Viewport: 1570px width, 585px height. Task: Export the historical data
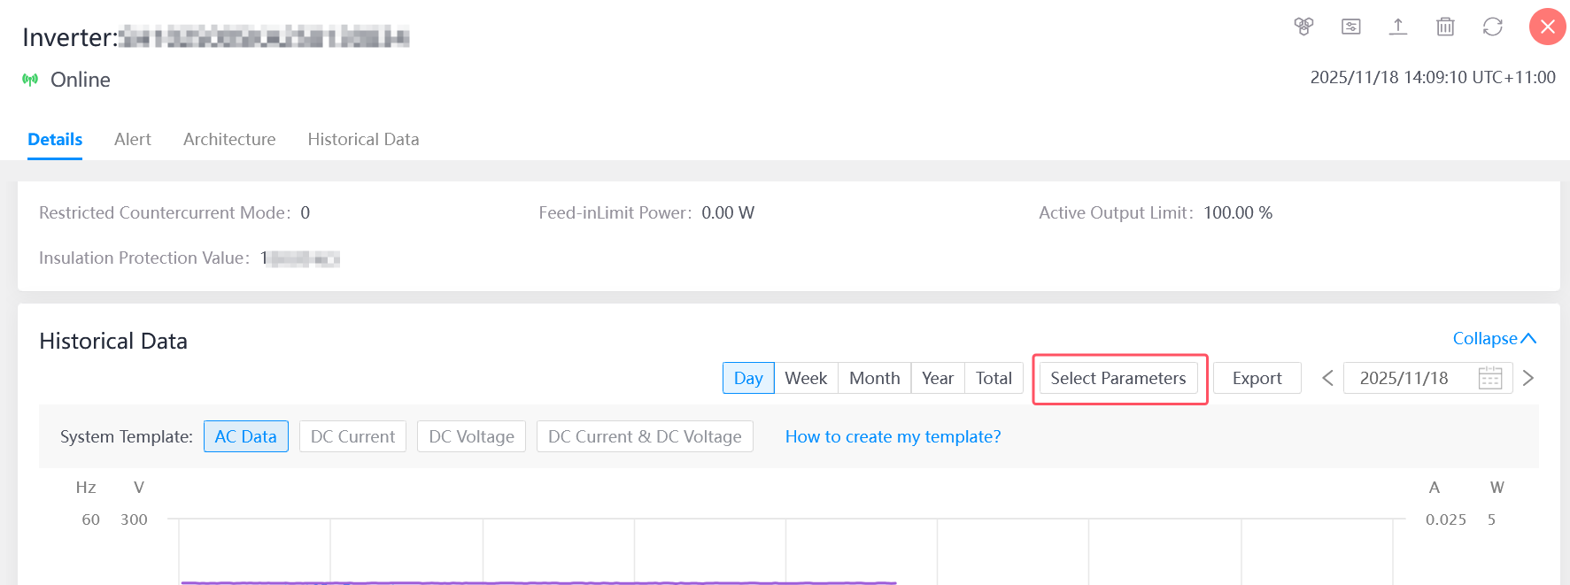click(1257, 378)
